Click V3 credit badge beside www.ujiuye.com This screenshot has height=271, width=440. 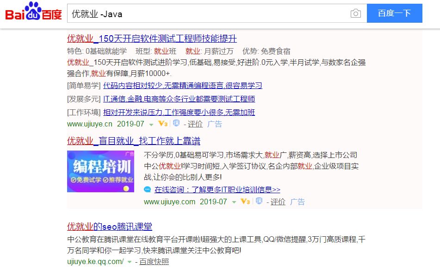245,202
